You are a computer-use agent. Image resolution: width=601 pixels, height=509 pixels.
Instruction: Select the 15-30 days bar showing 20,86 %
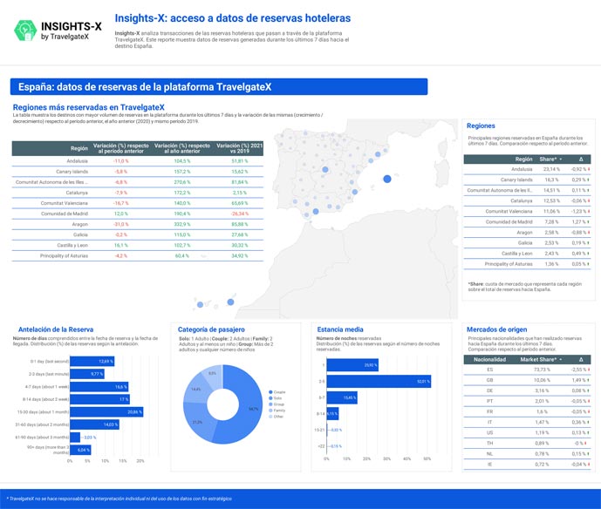click(x=106, y=412)
